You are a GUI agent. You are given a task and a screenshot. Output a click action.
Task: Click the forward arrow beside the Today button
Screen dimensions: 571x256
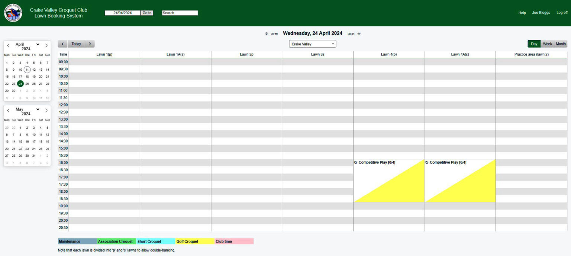[90, 44]
